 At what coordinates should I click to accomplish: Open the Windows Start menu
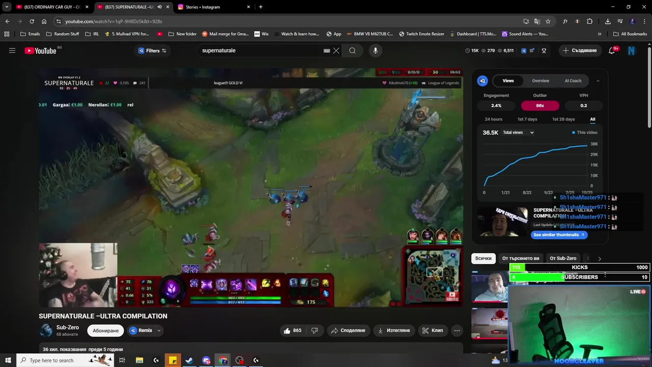8,360
